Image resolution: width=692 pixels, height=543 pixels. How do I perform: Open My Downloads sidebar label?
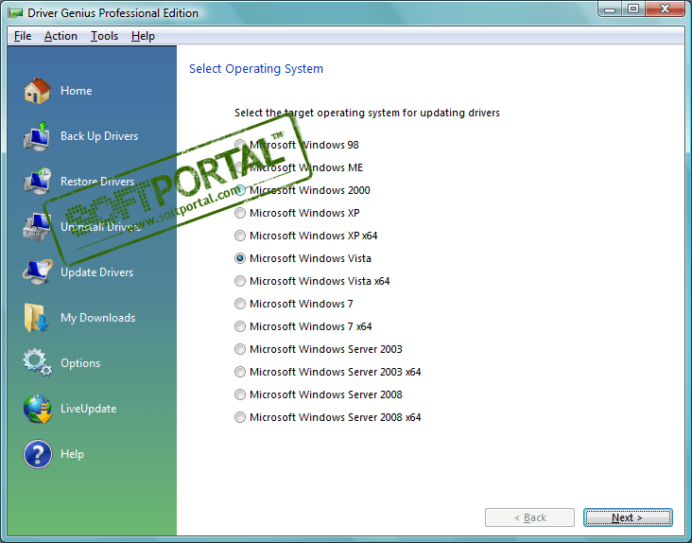[x=98, y=318]
